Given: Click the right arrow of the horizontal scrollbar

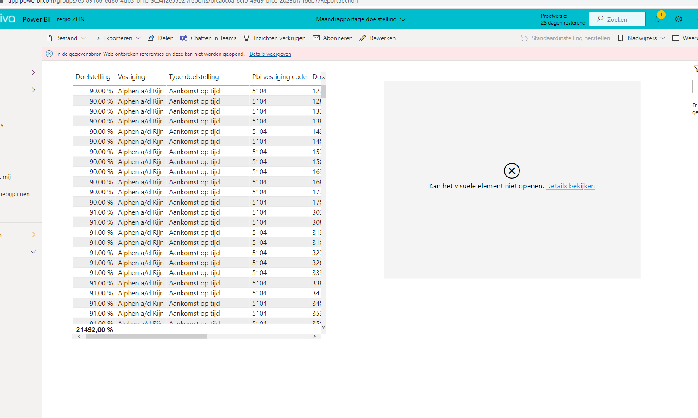Looking at the screenshot, I should pyautogui.click(x=314, y=336).
